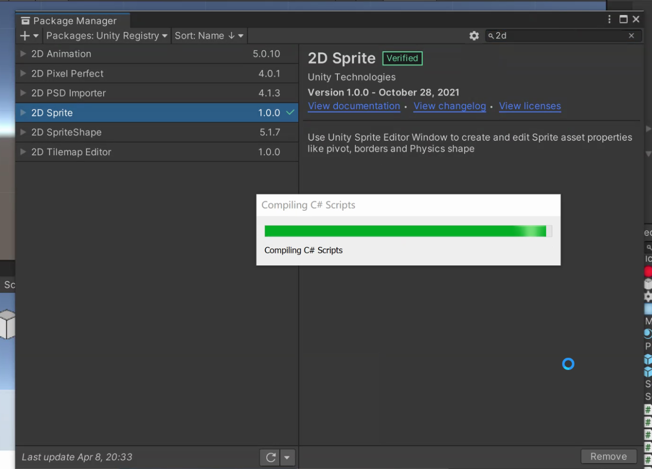Open the Package Manager kebab menu
Viewport: 652px width, 469px height.
609,19
